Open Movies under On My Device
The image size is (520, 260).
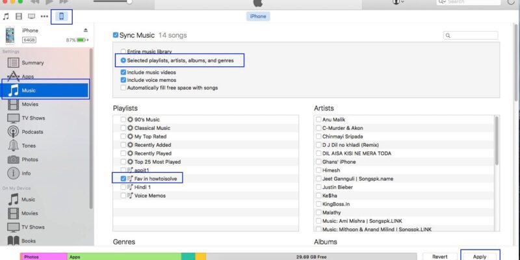click(x=29, y=213)
